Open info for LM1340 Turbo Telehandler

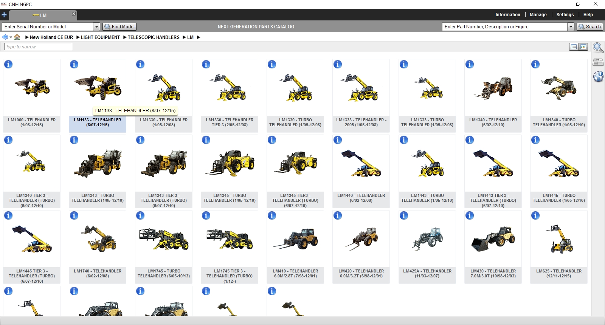(x=535, y=64)
